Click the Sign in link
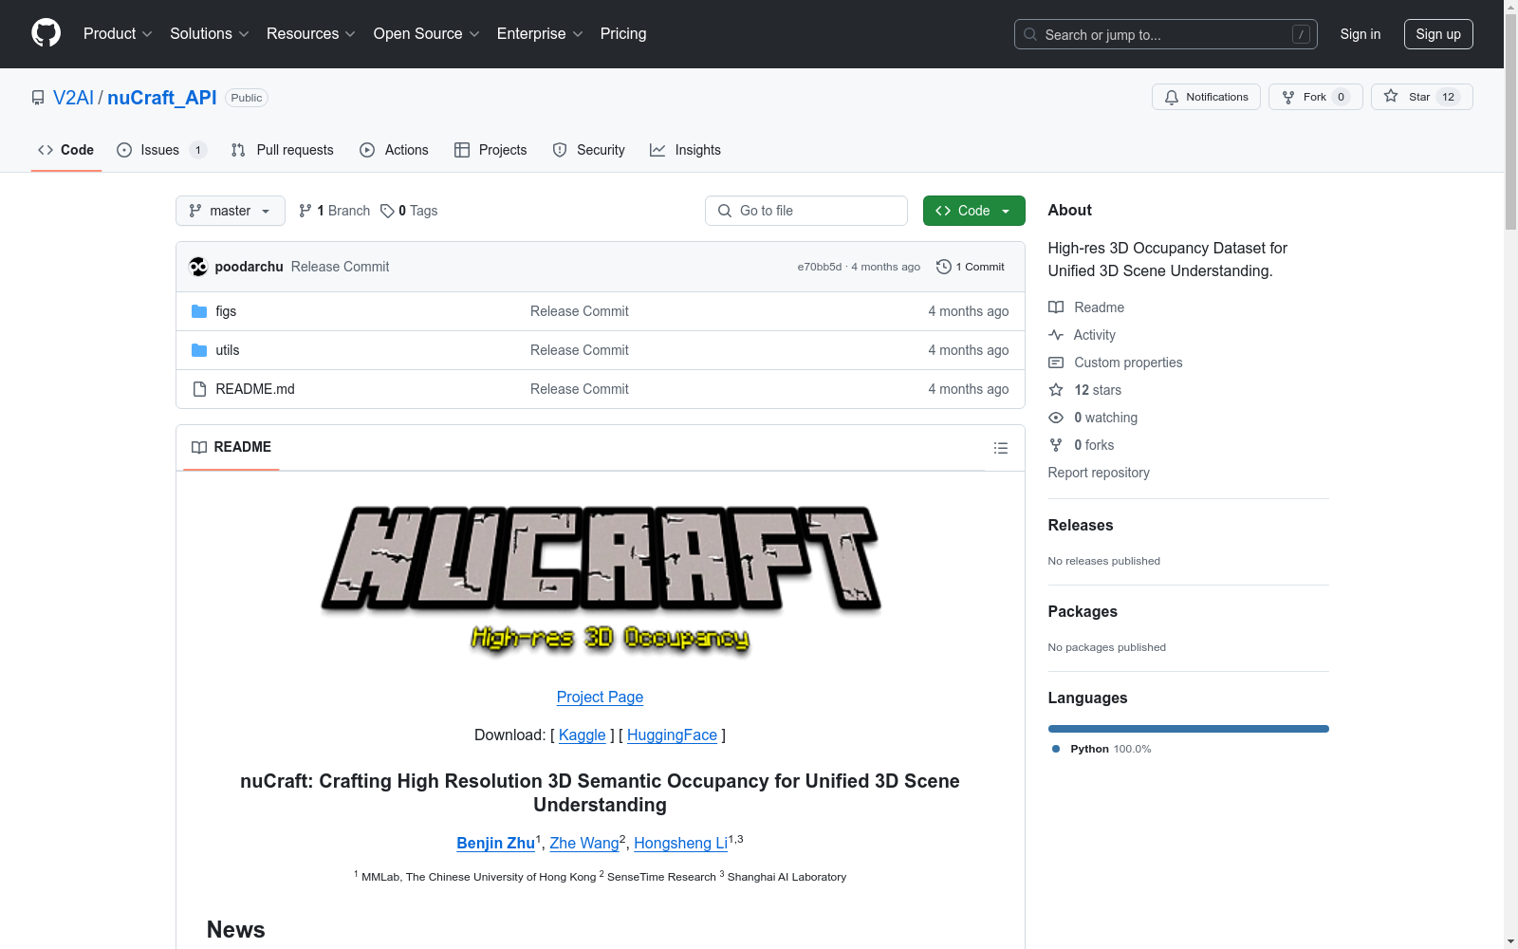This screenshot has height=949, width=1518. pyautogui.click(x=1361, y=34)
